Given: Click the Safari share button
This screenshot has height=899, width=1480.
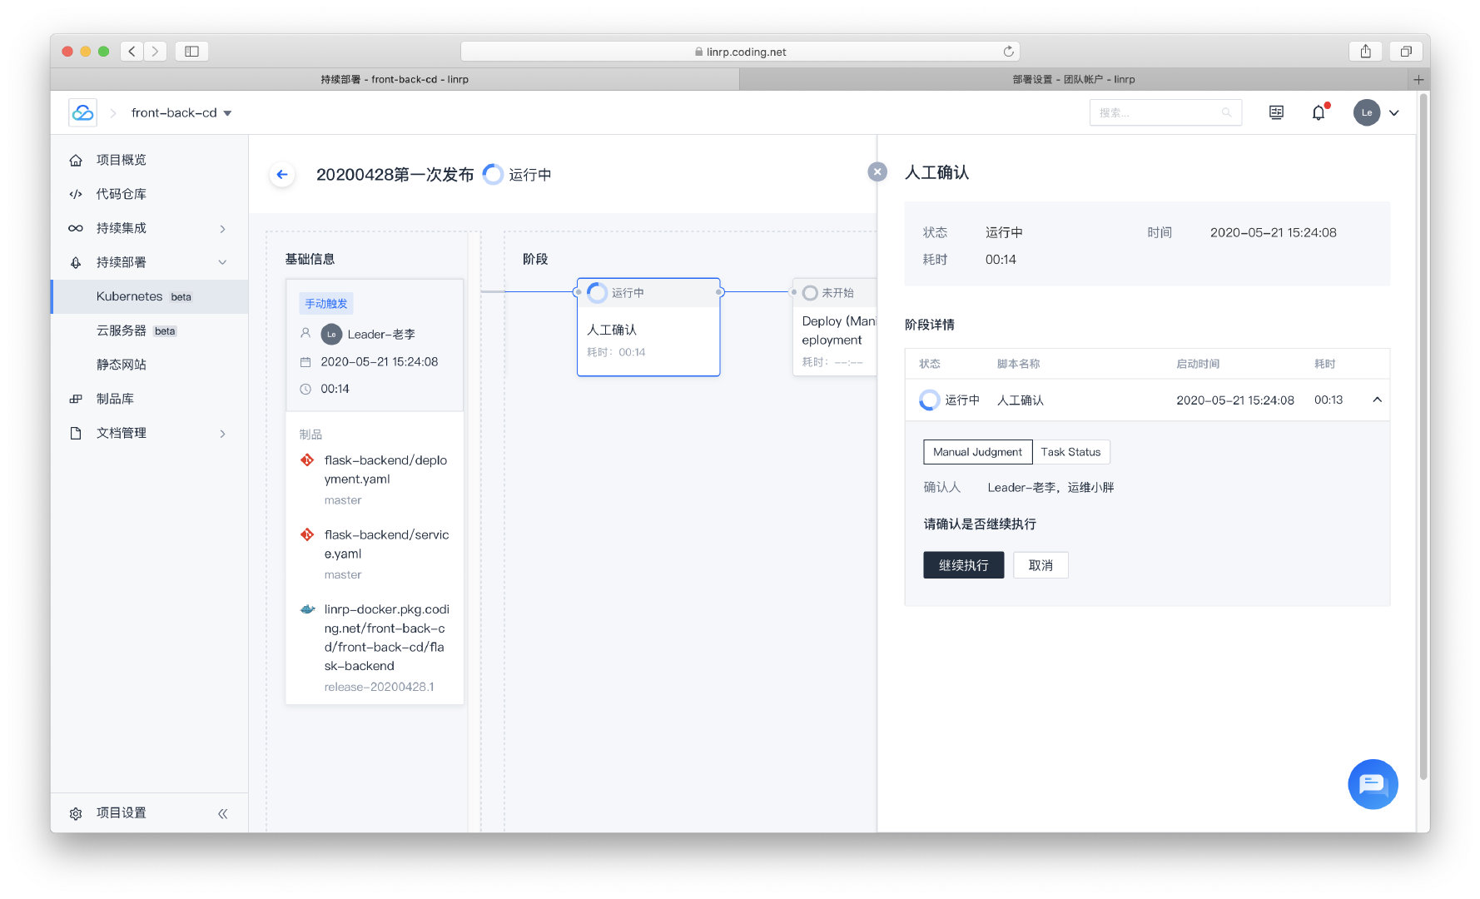Looking at the screenshot, I should point(1366,52).
